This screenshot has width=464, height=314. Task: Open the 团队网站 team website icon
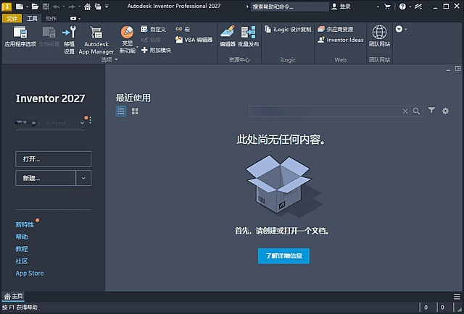379,36
